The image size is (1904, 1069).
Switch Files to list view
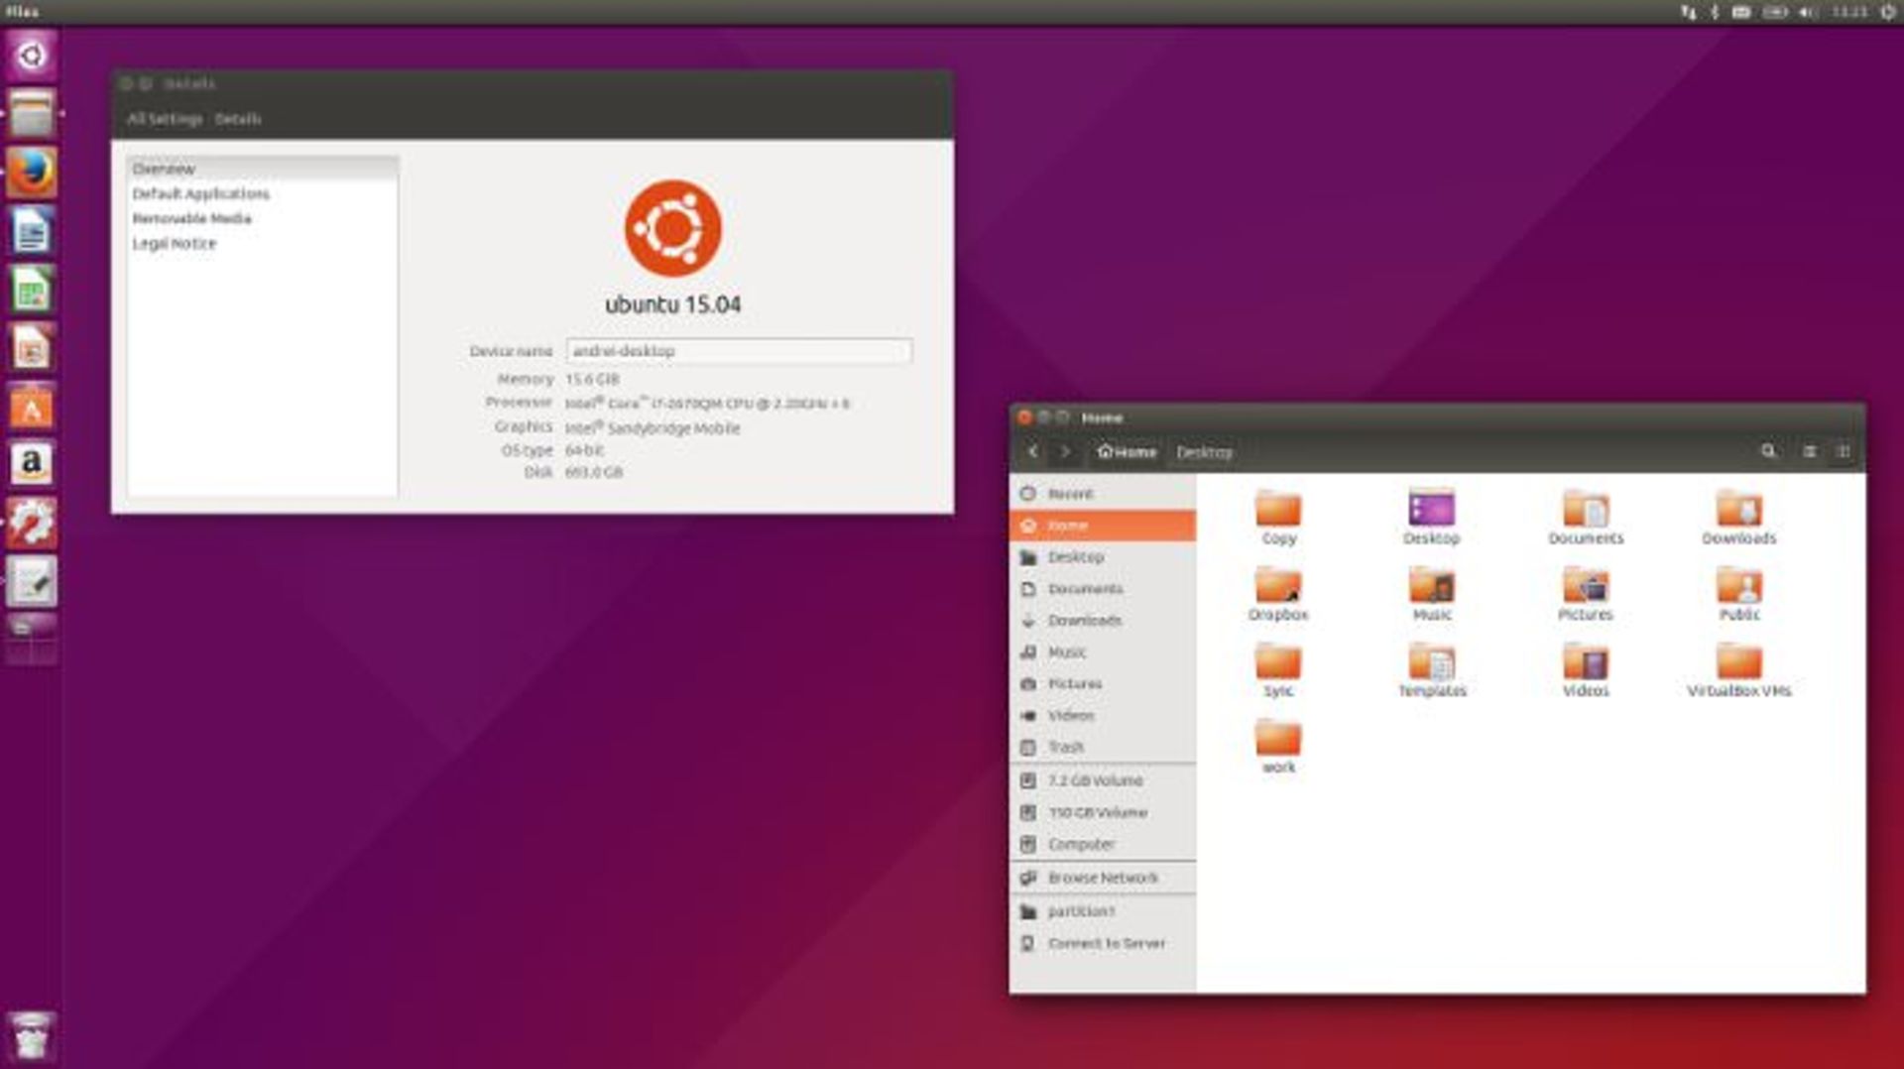point(1807,450)
